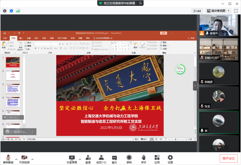Open the 成员(15) members list
Viewport: 241px width, 165px height.
coord(101,159)
